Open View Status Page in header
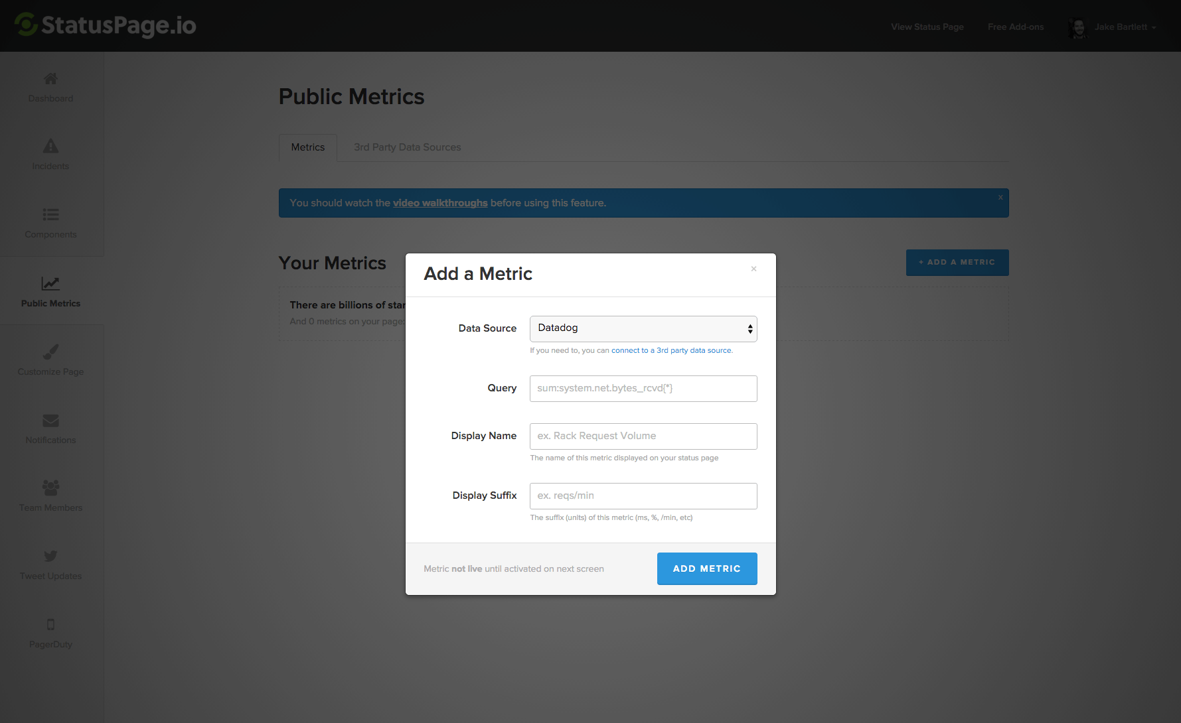Viewport: 1181px width, 723px height. [x=927, y=27]
